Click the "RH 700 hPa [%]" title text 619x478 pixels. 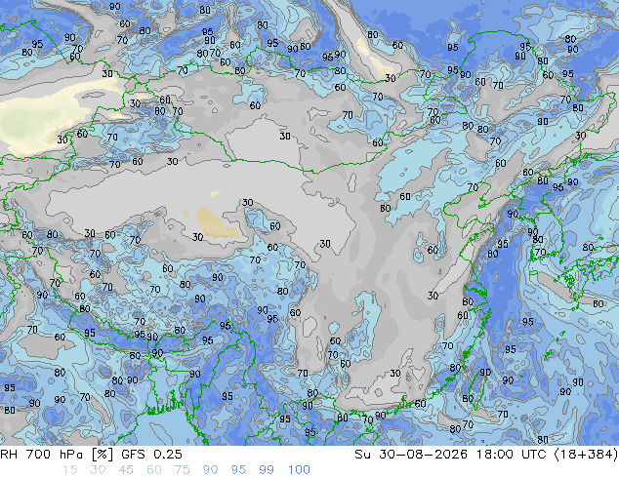[x=57, y=455]
